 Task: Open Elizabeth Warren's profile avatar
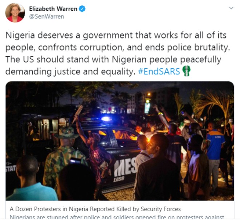15,13
